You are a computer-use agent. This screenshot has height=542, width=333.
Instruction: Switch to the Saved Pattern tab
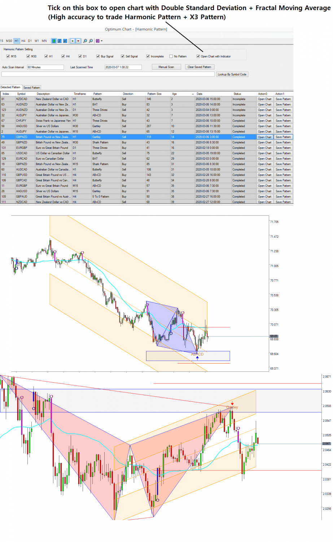coord(32,87)
